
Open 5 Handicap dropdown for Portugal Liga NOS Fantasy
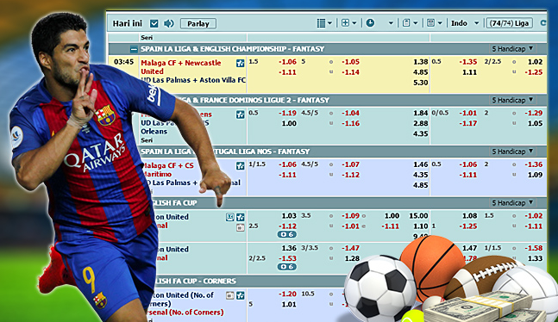(x=512, y=152)
